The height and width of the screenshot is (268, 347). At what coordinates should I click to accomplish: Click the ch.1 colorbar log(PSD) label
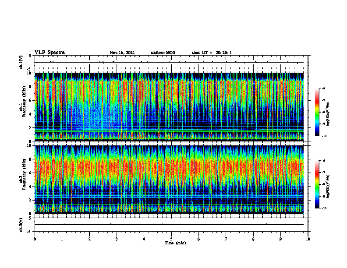click(328, 114)
